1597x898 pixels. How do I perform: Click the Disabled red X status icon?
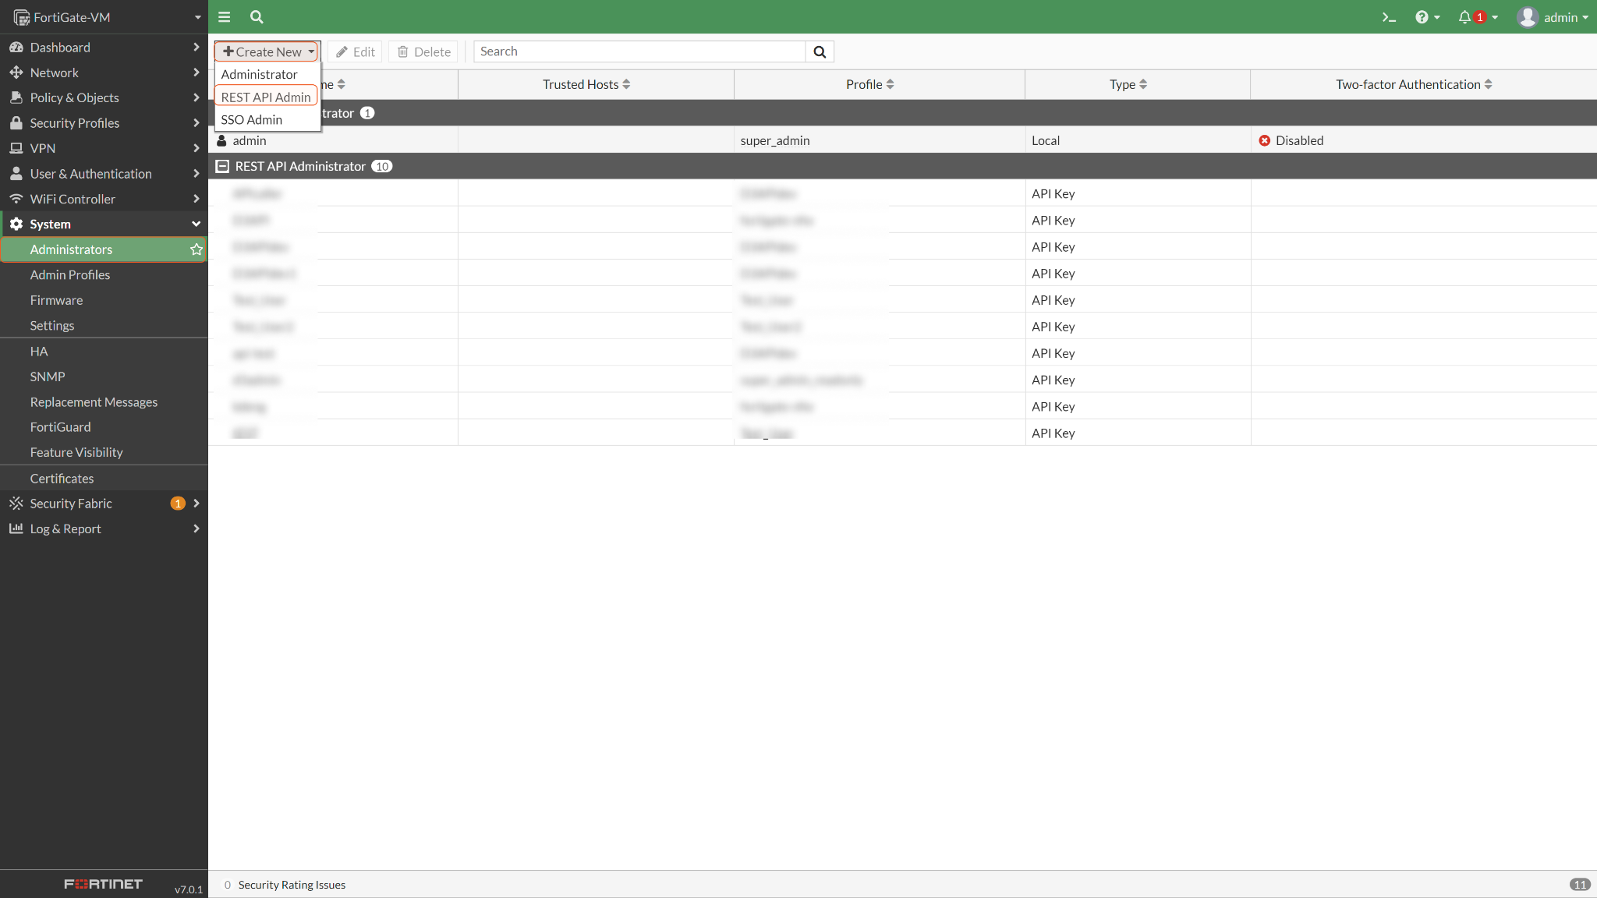click(x=1264, y=140)
